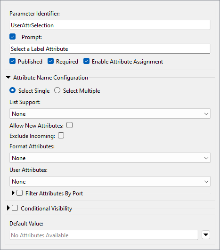
Task: Open the Format Attributes dropdown
Action: (110, 158)
